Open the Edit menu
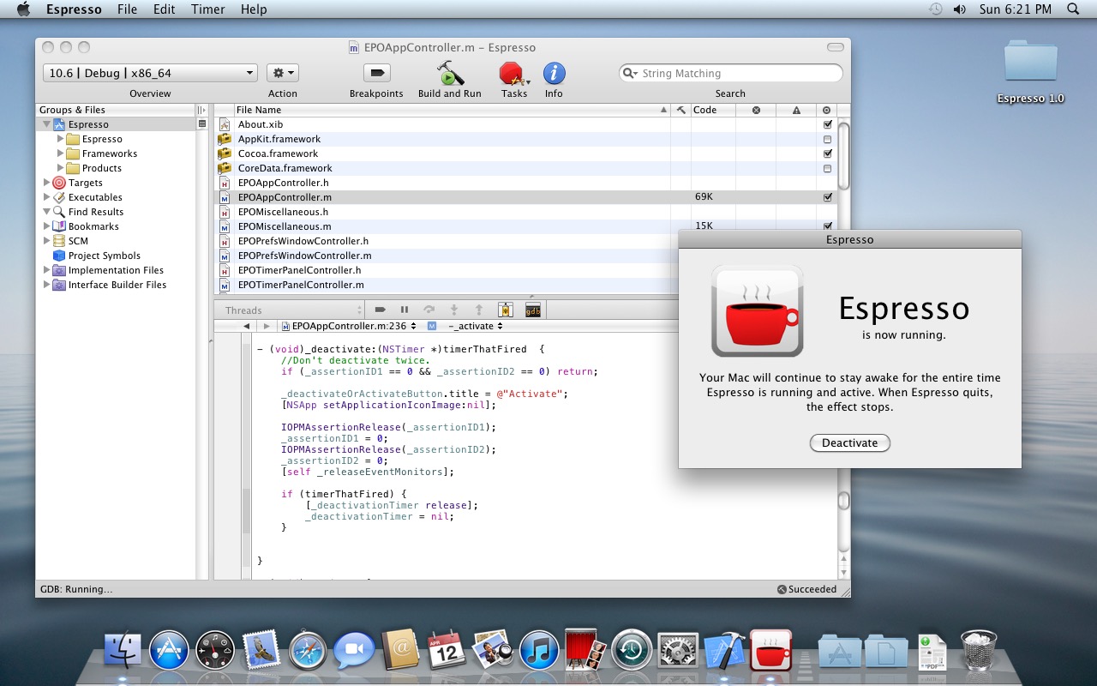The height and width of the screenshot is (686, 1097). coord(164,9)
